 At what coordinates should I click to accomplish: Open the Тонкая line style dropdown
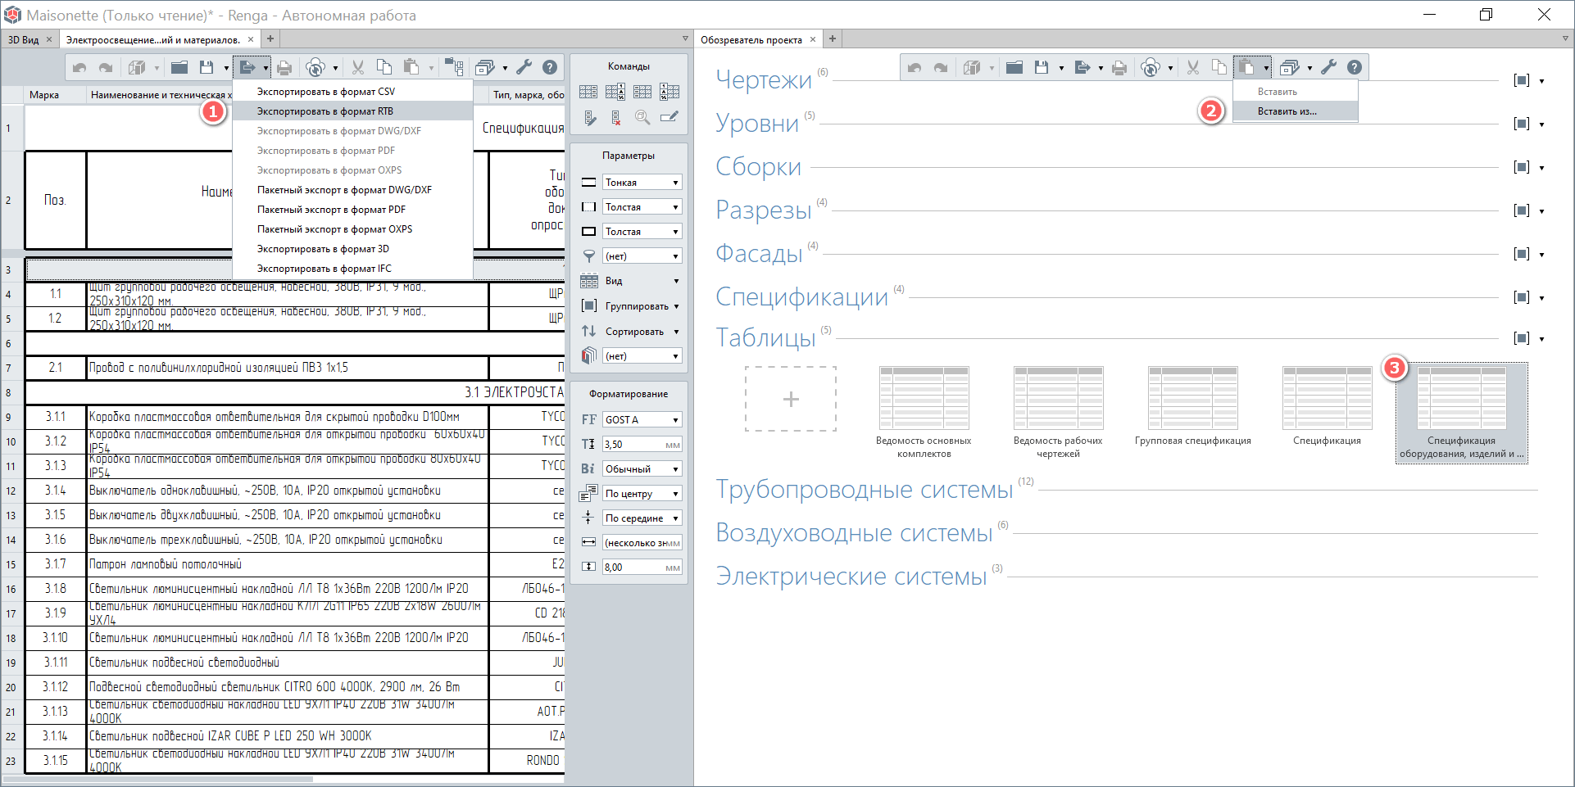click(642, 183)
